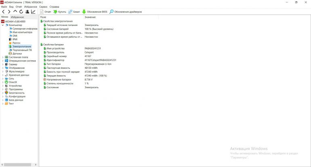Go forward with the right arrow icon
Viewport: 311px width, 167px height.
pyautogui.click(x=9, y=12)
